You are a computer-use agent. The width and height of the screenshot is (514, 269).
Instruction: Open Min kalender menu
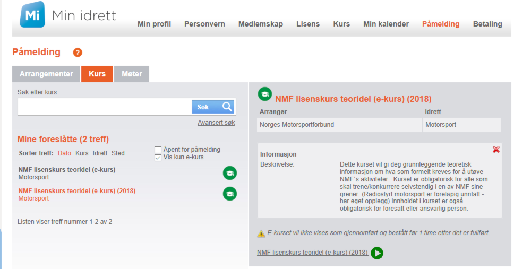[386, 24]
